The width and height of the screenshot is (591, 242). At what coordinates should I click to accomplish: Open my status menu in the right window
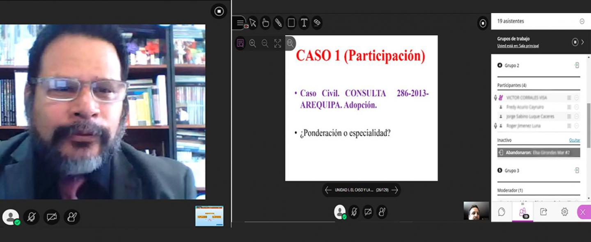(x=340, y=212)
